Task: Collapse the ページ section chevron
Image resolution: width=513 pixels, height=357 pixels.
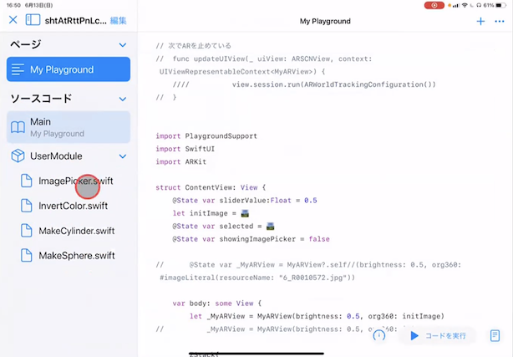Action: 123,44
